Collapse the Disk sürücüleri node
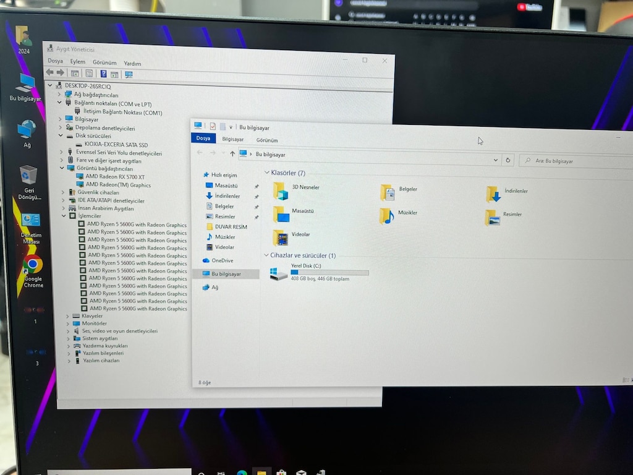 (61, 135)
